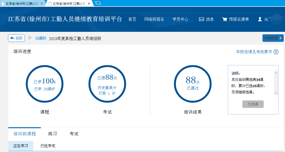Go to 学员中心 navigation item
Viewport: 285px width, 152px height.
[x=180, y=19]
